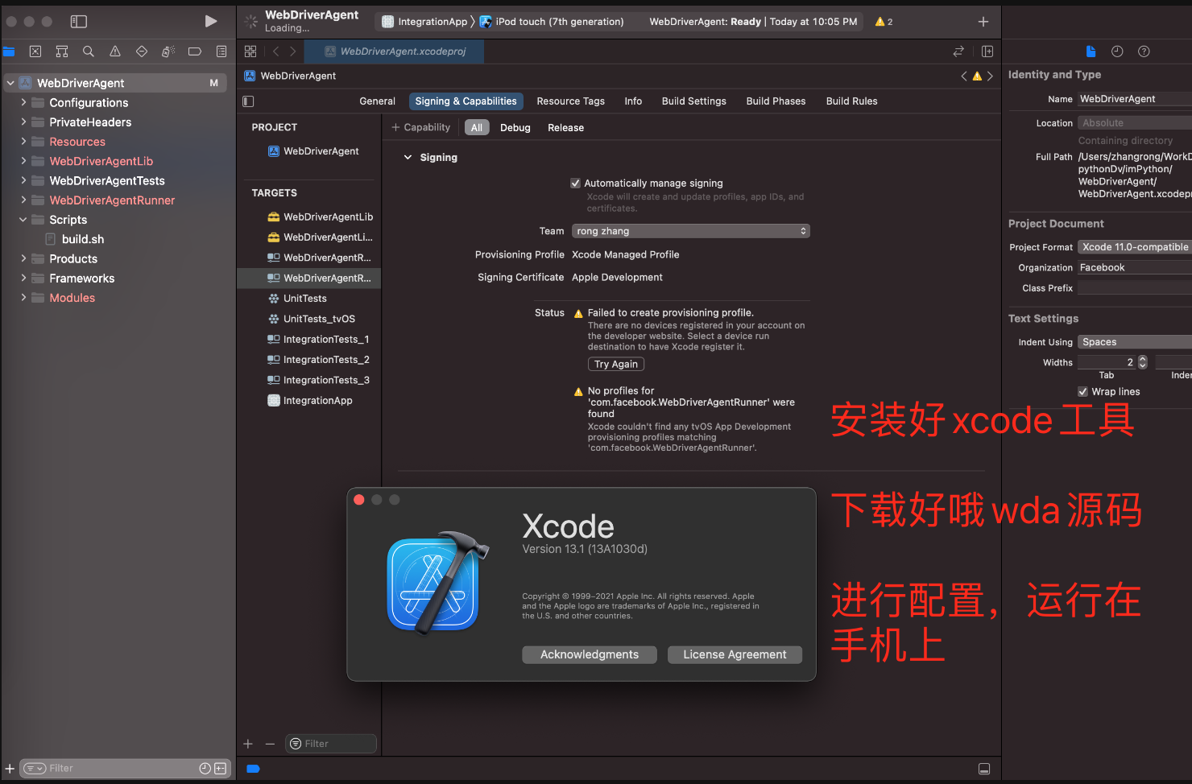1192x784 pixels.
Task: Hide the project and targets list
Action: tap(248, 101)
